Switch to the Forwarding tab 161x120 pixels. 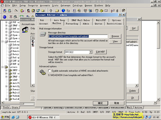click(x=72, y=23)
